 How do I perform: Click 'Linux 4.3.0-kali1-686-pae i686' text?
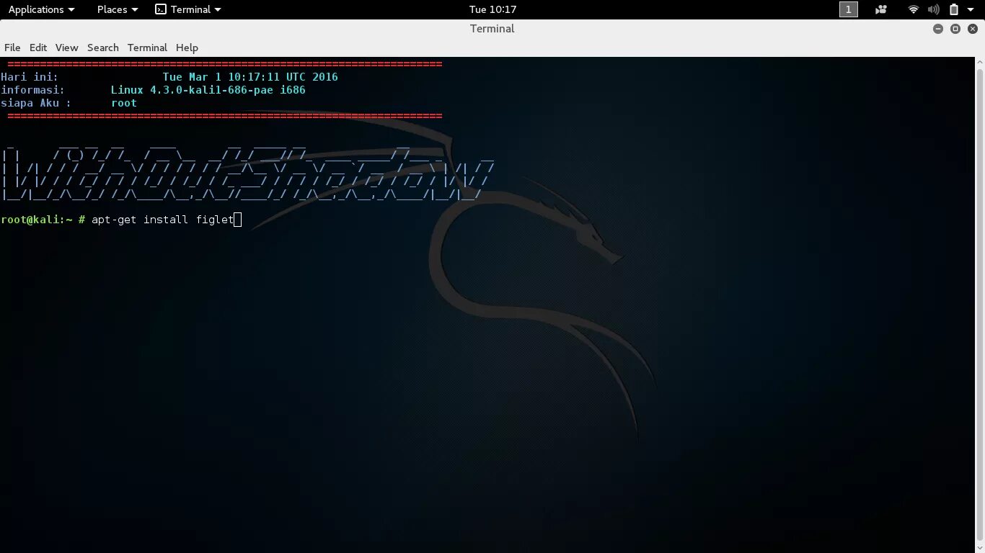tap(208, 90)
